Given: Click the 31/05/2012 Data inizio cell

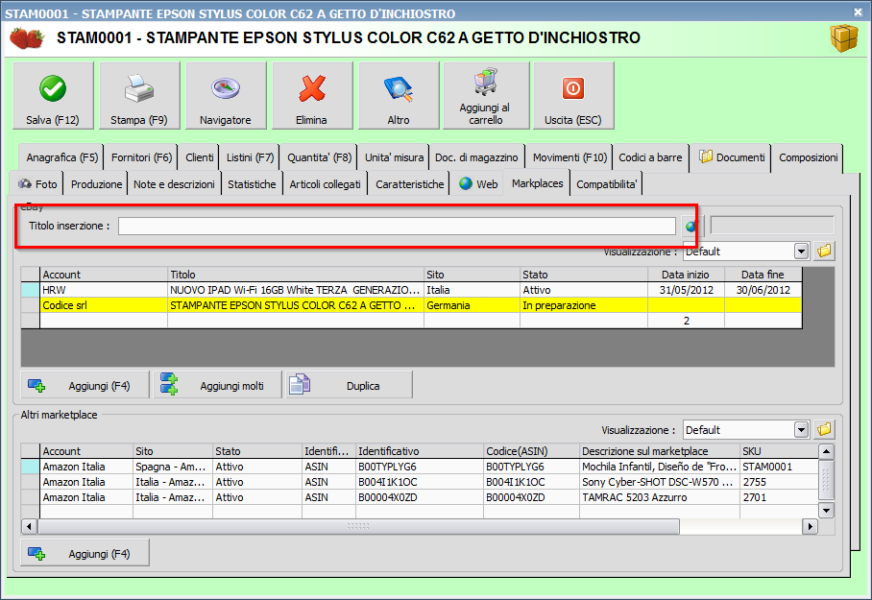Looking at the screenshot, I should pos(687,290).
